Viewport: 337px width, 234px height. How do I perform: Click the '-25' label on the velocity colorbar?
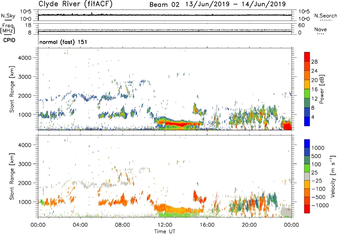(317, 181)
